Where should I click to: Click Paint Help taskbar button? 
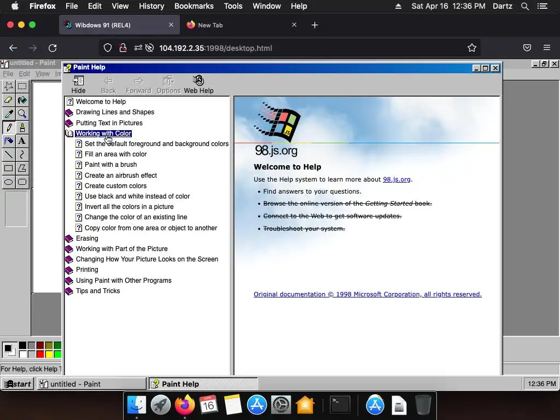click(202, 384)
